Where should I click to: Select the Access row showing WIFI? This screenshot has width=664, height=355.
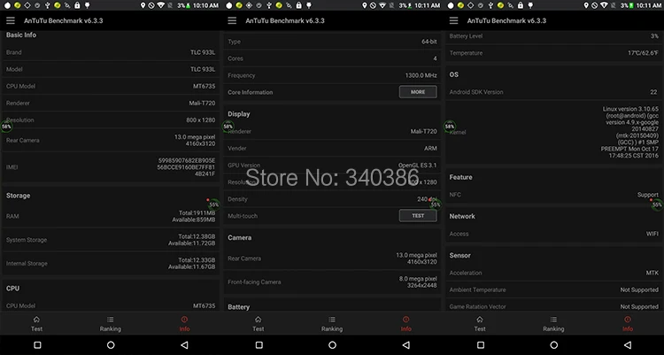point(553,234)
